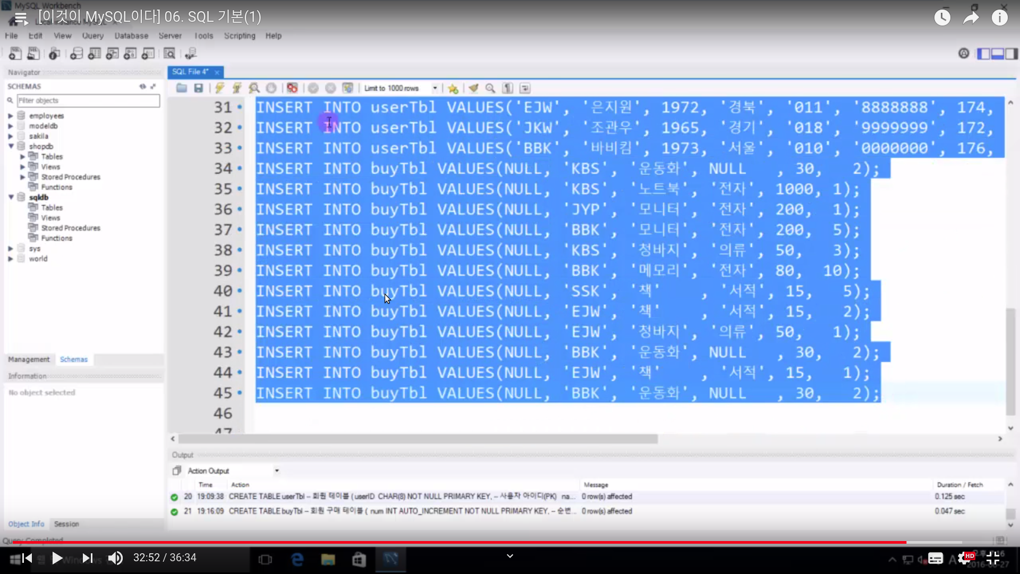The image size is (1020, 574).
Task: Open the Database menu
Action: coord(131,36)
